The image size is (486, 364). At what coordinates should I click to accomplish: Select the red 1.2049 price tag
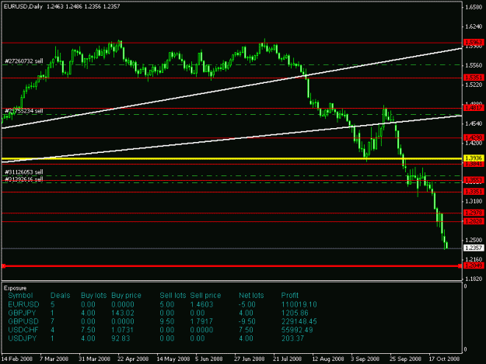pyautogui.click(x=474, y=265)
